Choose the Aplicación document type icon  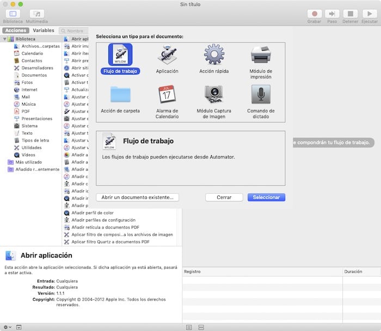tap(167, 56)
